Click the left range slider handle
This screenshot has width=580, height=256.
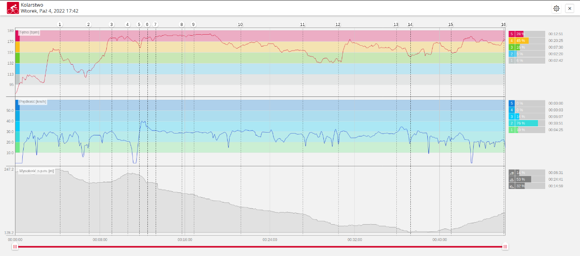[15, 247]
